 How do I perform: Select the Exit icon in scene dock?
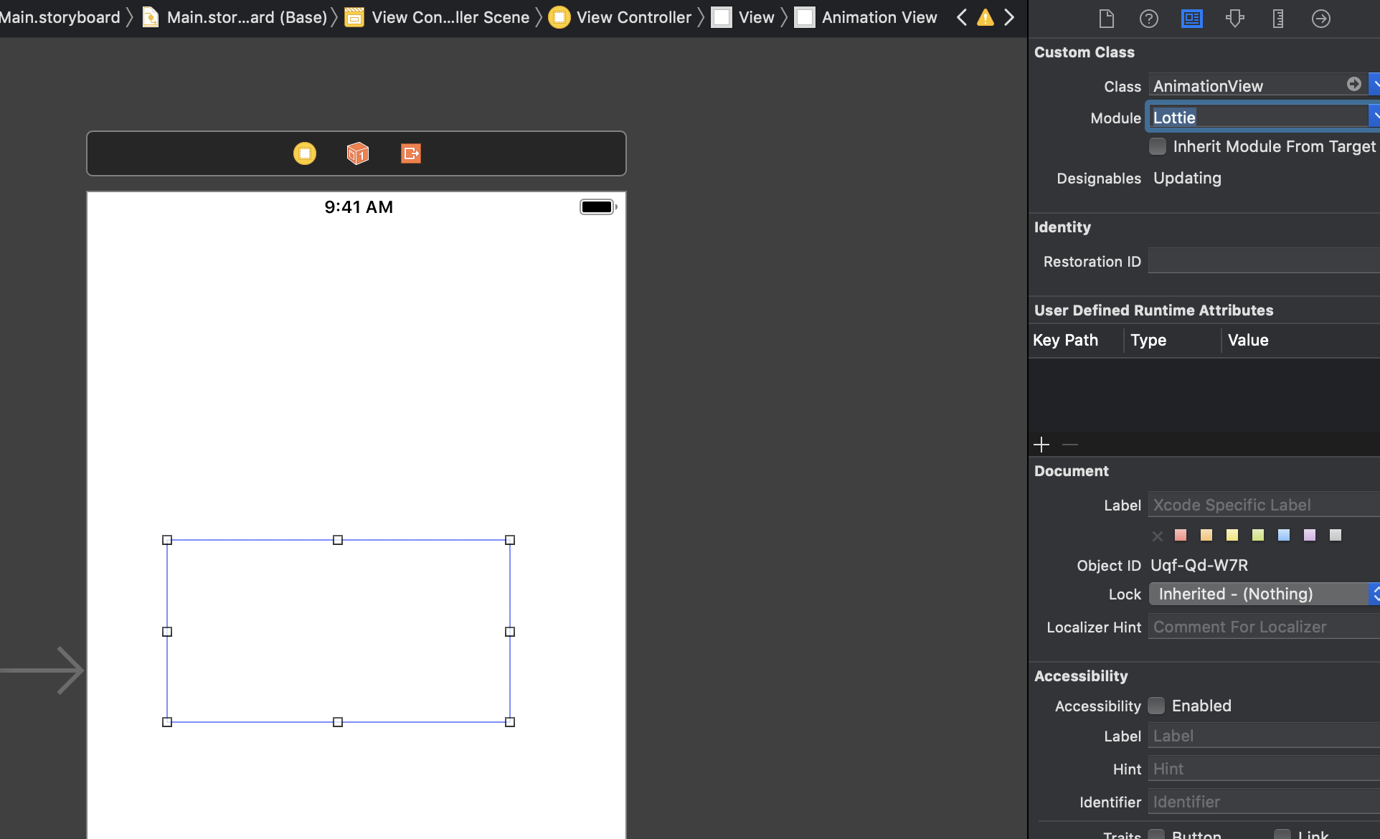411,153
